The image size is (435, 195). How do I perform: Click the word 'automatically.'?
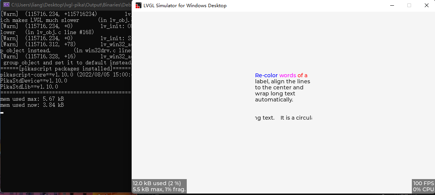[274, 100]
